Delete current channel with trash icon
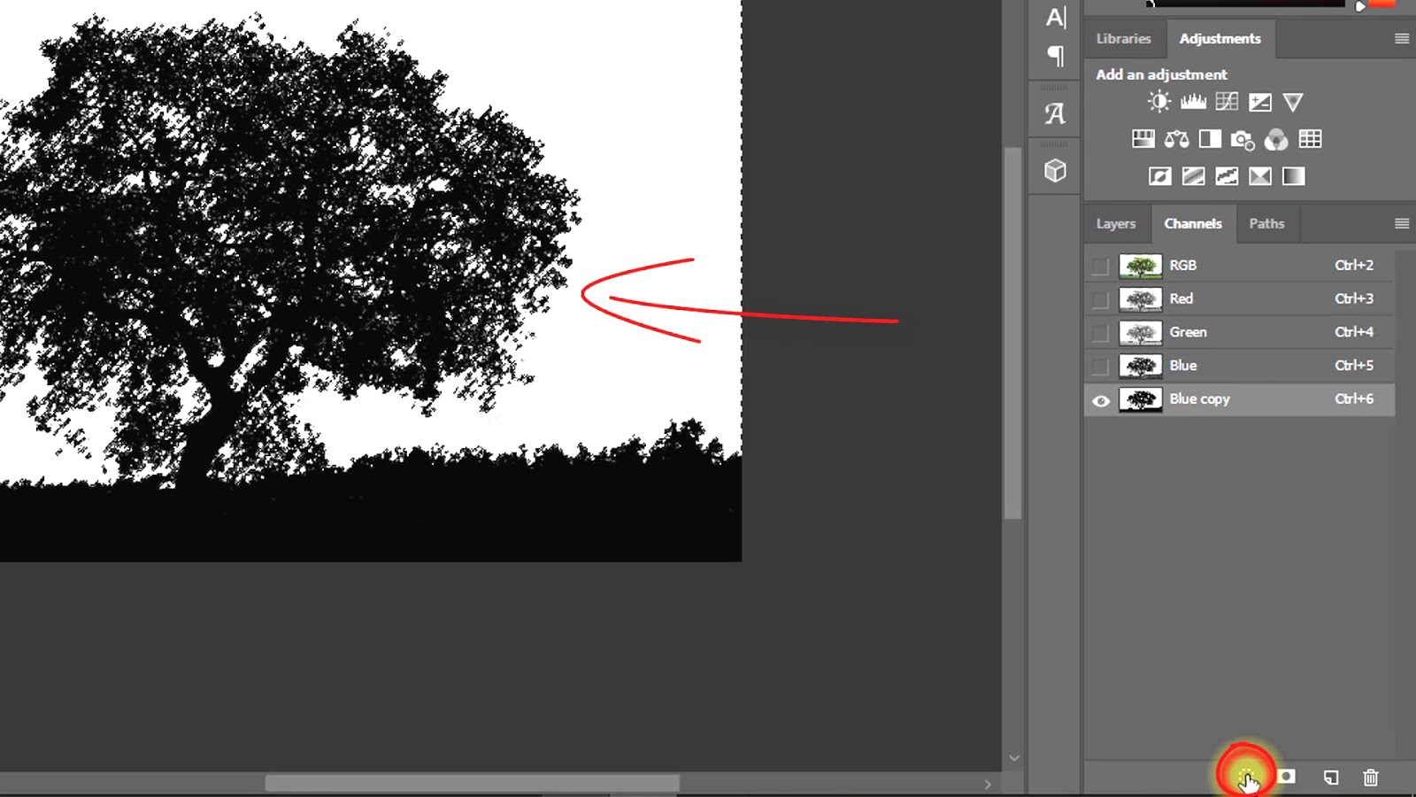The height and width of the screenshot is (797, 1416). coord(1371,777)
